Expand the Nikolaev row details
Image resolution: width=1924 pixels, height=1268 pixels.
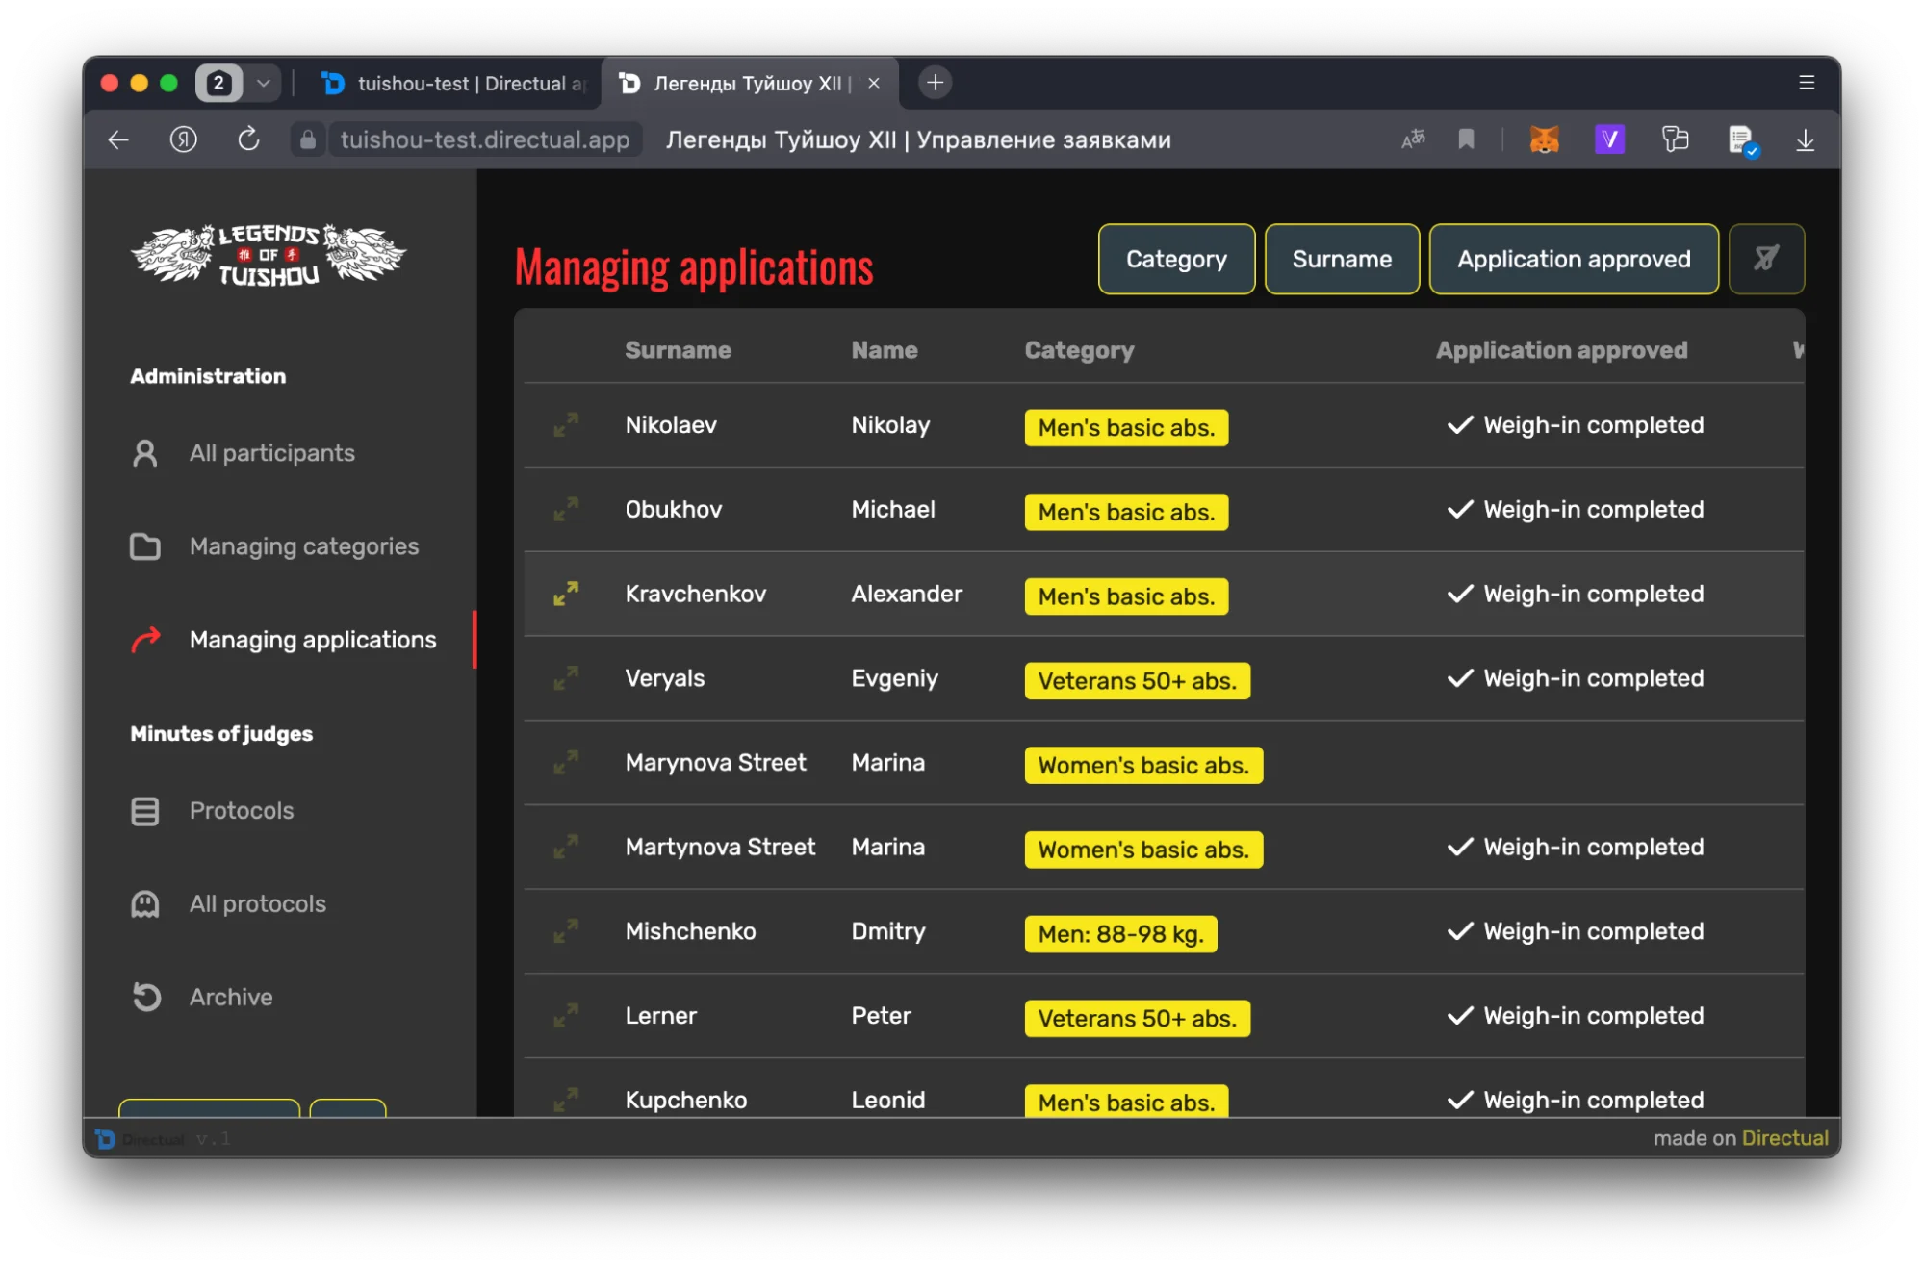click(566, 424)
